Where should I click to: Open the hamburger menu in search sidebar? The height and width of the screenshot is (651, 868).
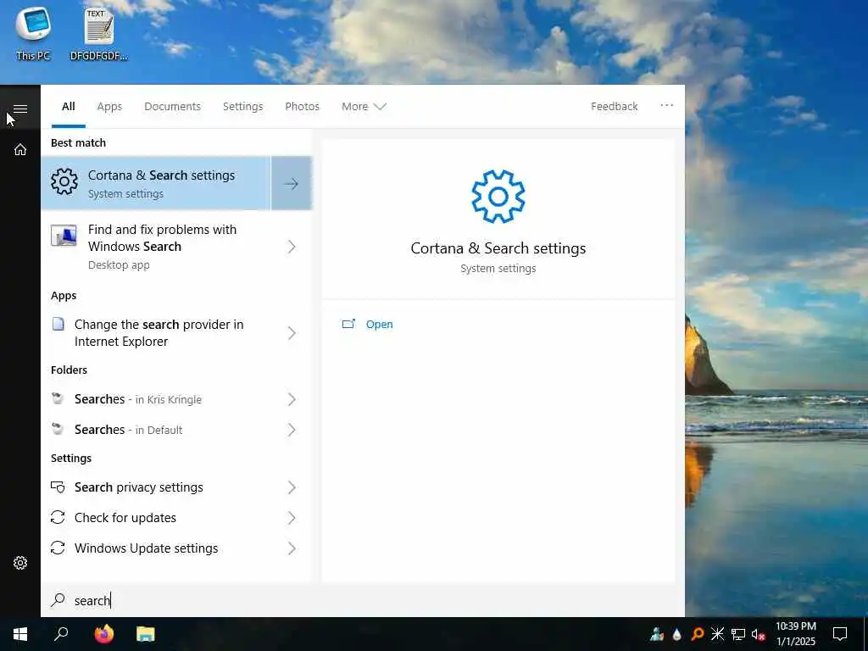pyautogui.click(x=20, y=108)
